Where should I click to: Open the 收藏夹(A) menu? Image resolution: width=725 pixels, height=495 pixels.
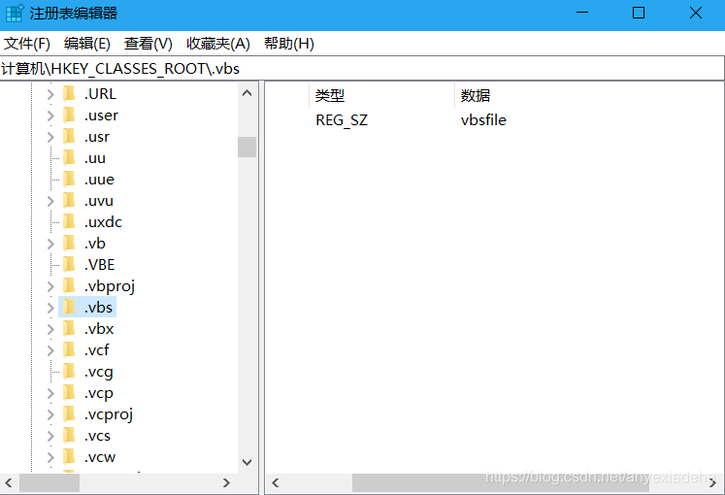point(217,44)
